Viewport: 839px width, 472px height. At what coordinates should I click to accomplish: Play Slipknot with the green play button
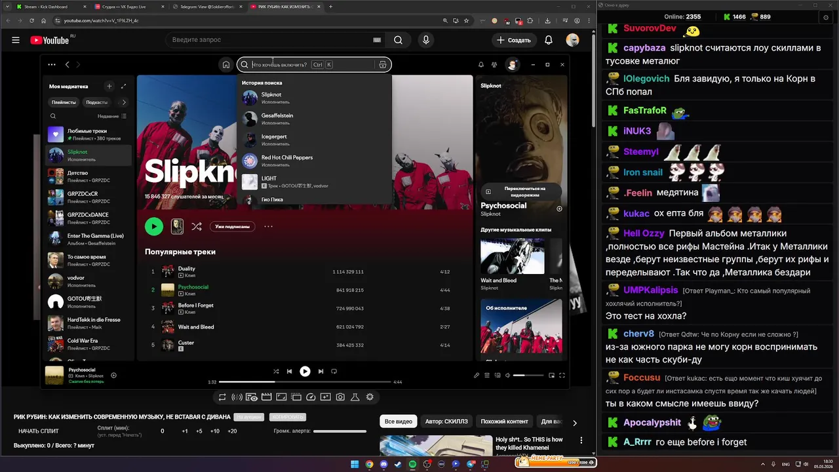[x=154, y=226]
